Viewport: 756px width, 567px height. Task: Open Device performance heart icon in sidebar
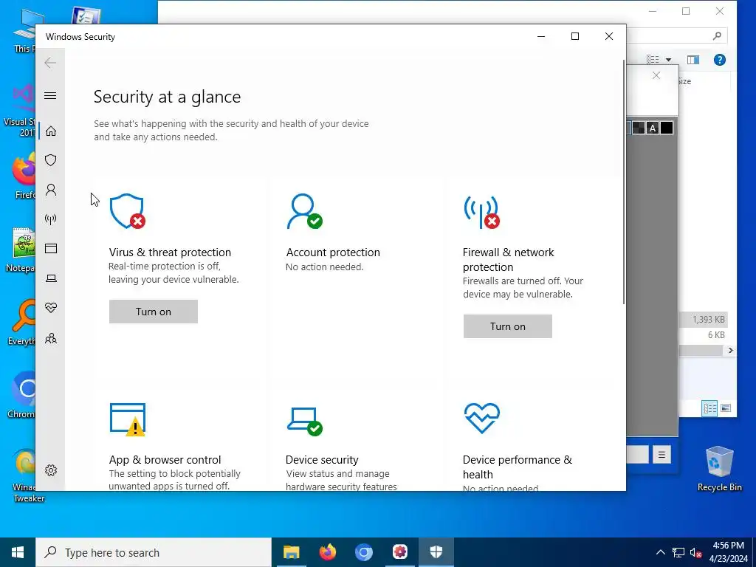tap(51, 308)
